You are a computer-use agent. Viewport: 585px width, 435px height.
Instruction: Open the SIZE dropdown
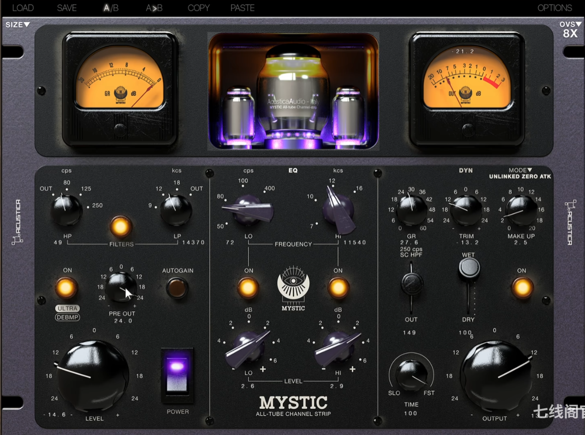(x=17, y=25)
